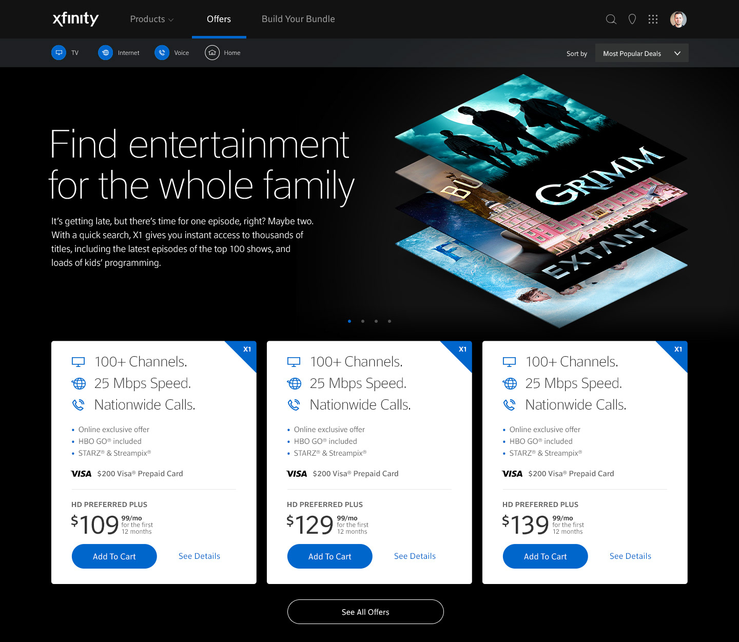Open the Build Your Bundle tab

tap(298, 19)
